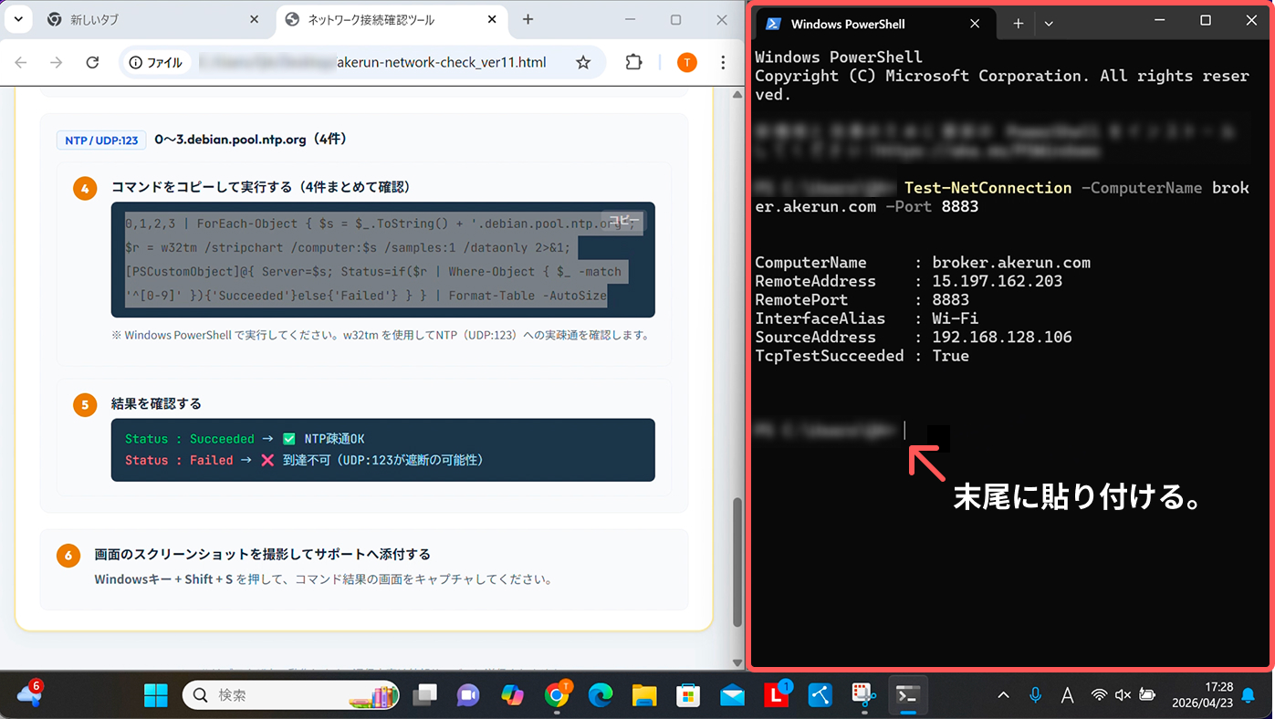Click the Status : Succeeded result line

pos(245,439)
